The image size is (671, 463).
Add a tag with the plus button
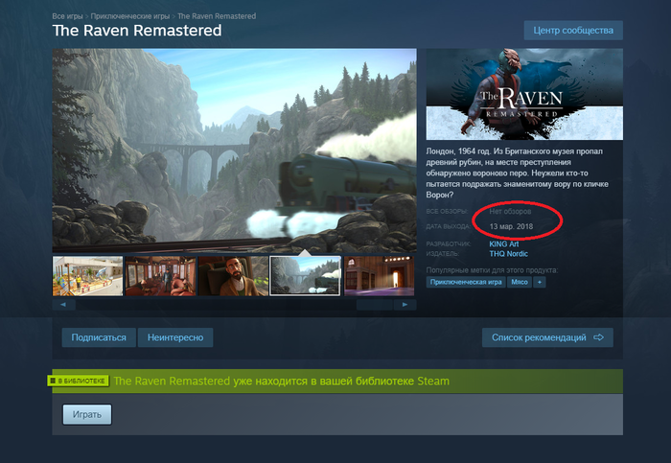(x=539, y=282)
